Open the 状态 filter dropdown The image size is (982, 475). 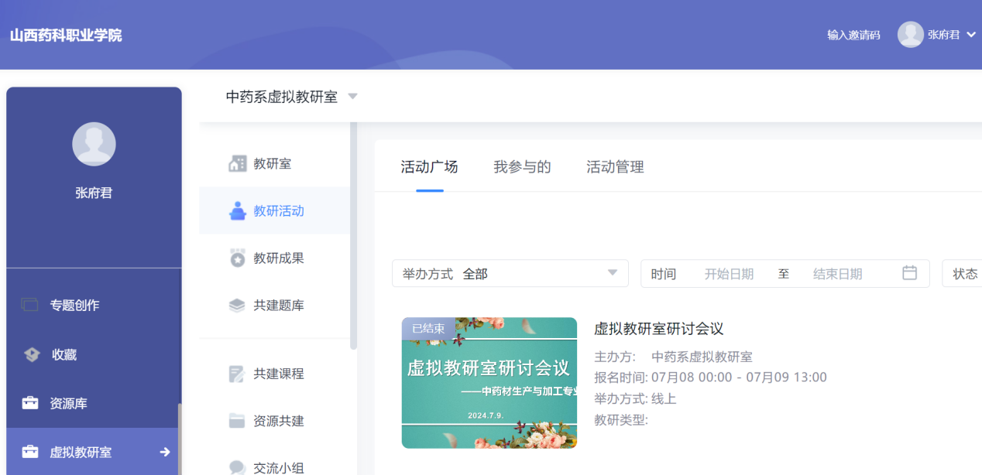point(963,274)
